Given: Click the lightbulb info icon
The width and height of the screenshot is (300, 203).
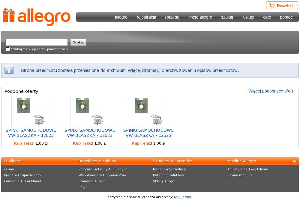Looking at the screenshot, I should point(9,70).
